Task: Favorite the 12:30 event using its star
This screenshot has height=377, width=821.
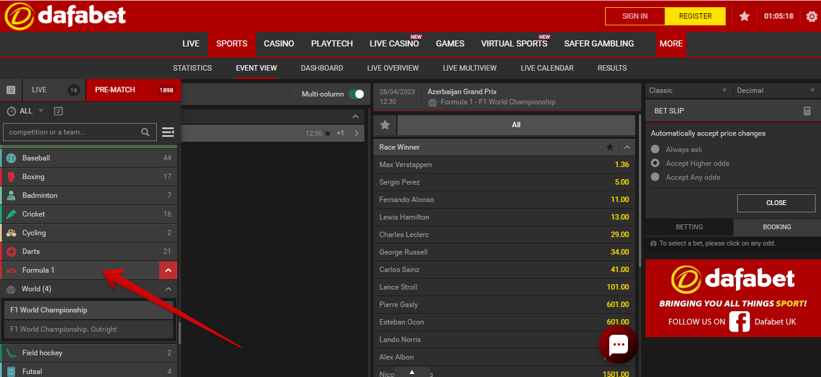Action: pos(328,133)
